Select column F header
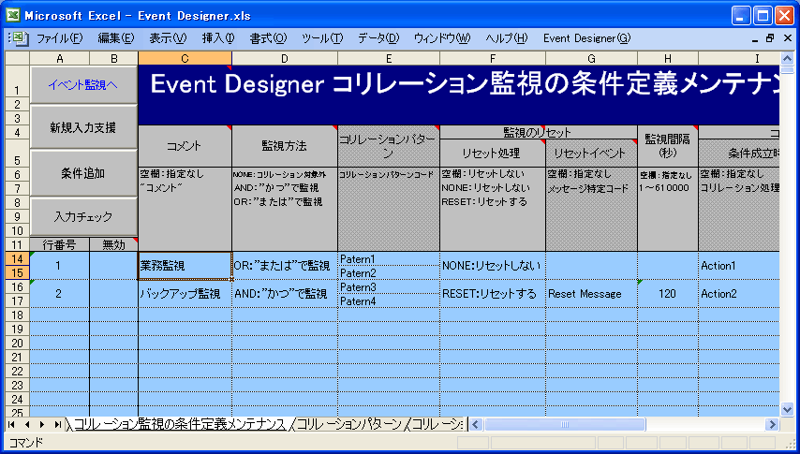 pyautogui.click(x=493, y=59)
